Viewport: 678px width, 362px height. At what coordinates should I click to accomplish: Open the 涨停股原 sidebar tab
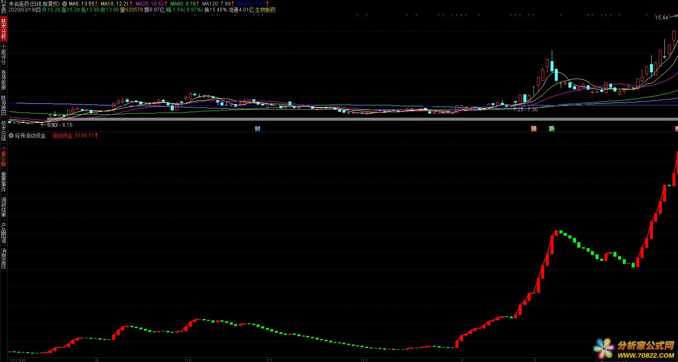tap(3, 79)
